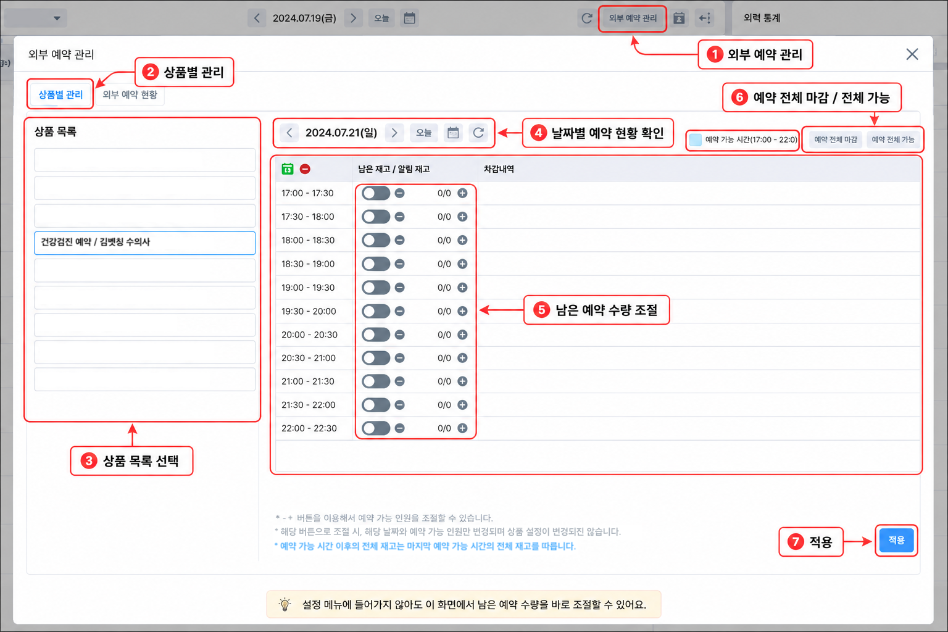Decrease stock for 18:00 - 18:30 slot
Image resolution: width=948 pixels, height=632 pixels.
pyautogui.click(x=400, y=240)
